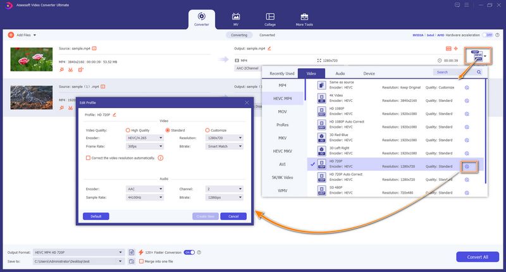
Task: Click the compress video icon for sample.mp4
Action: coord(448,49)
